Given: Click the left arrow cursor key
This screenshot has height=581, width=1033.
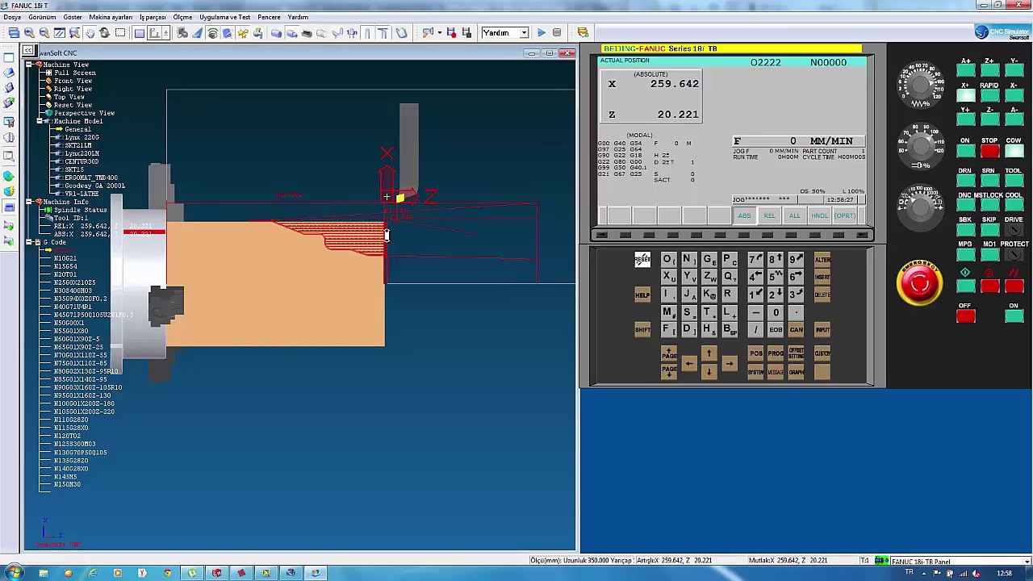Looking at the screenshot, I should 689,363.
